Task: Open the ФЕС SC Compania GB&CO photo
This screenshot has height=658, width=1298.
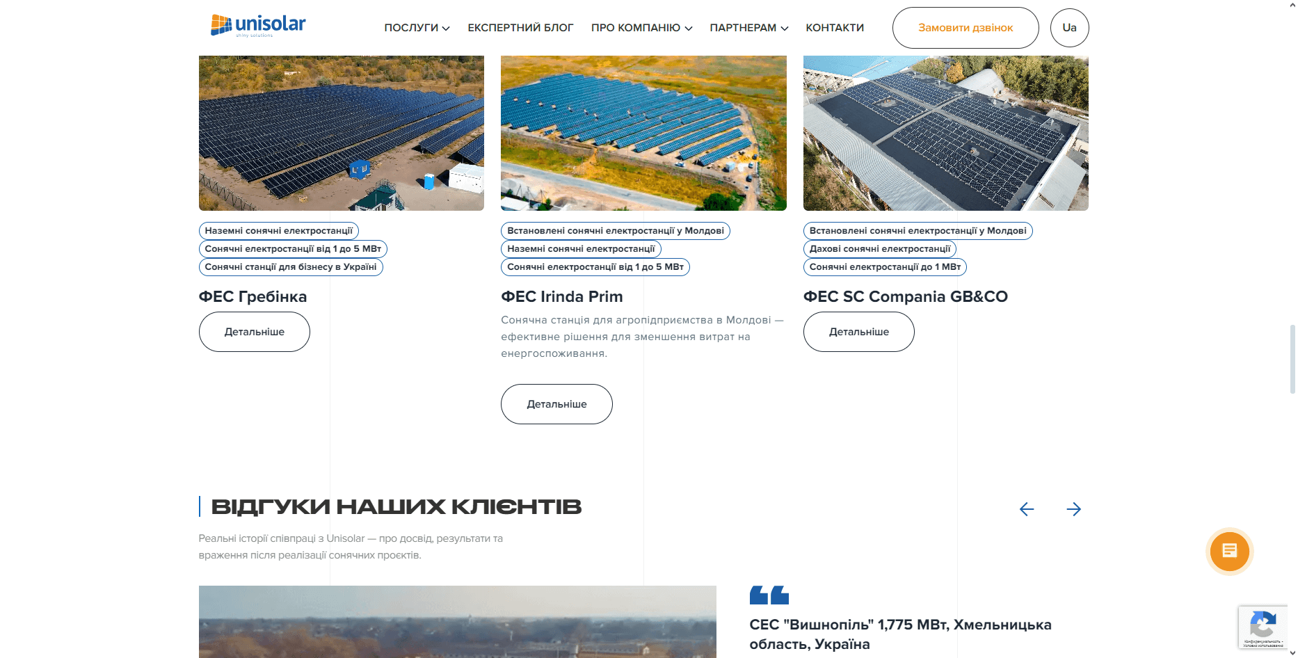Action: tap(945, 133)
